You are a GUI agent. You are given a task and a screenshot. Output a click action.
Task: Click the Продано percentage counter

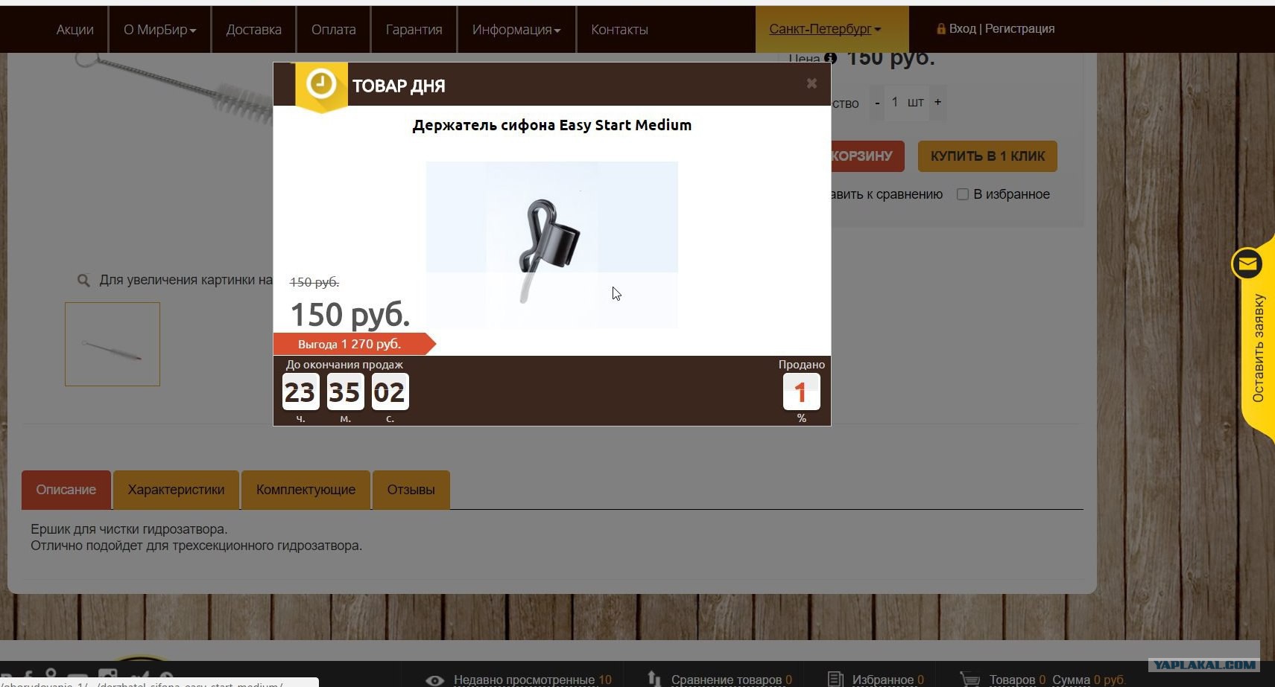tap(802, 392)
